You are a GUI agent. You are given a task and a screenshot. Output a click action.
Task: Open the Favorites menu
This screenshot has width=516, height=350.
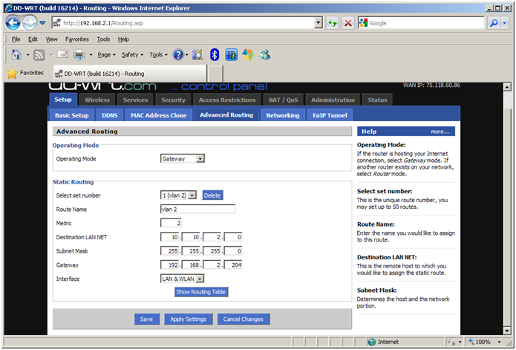[77, 39]
